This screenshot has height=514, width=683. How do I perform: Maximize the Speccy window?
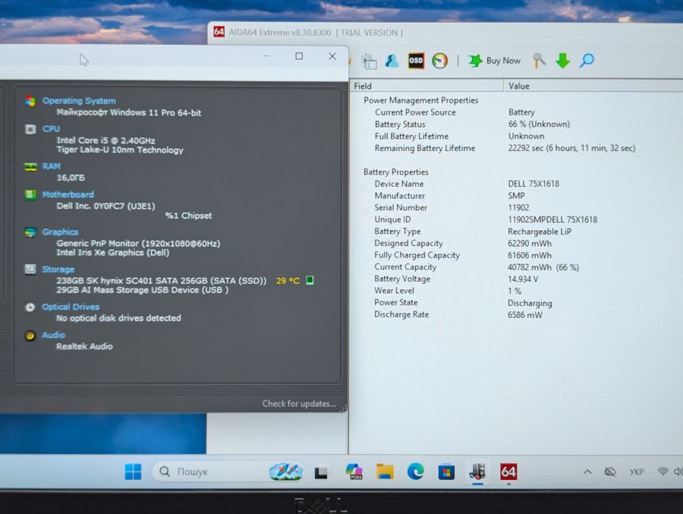(299, 56)
